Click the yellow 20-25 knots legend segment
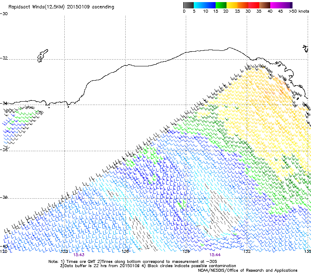This screenshot has width=311, height=273. coord(232,5)
